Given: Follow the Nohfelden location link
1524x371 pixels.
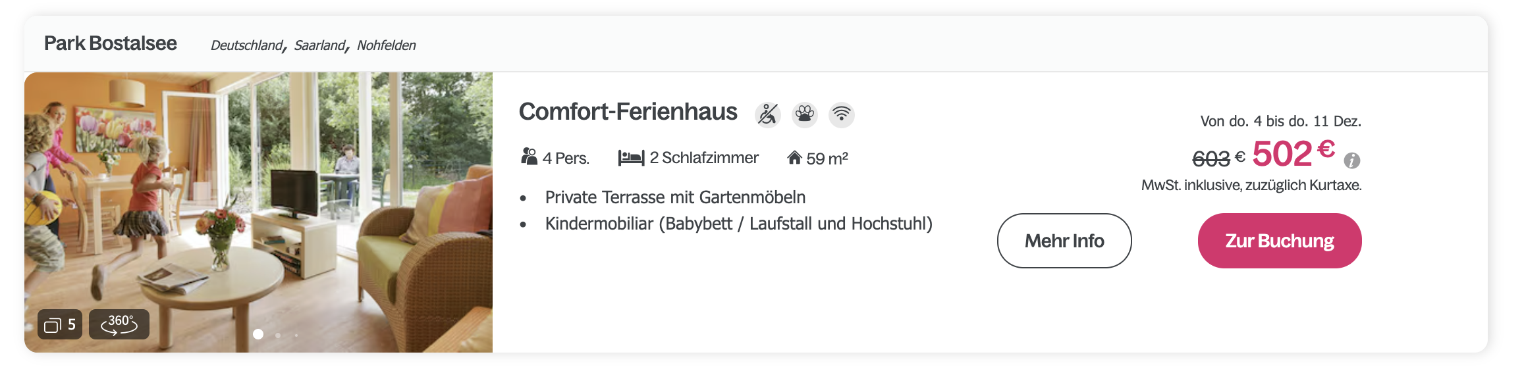Looking at the screenshot, I should (387, 45).
